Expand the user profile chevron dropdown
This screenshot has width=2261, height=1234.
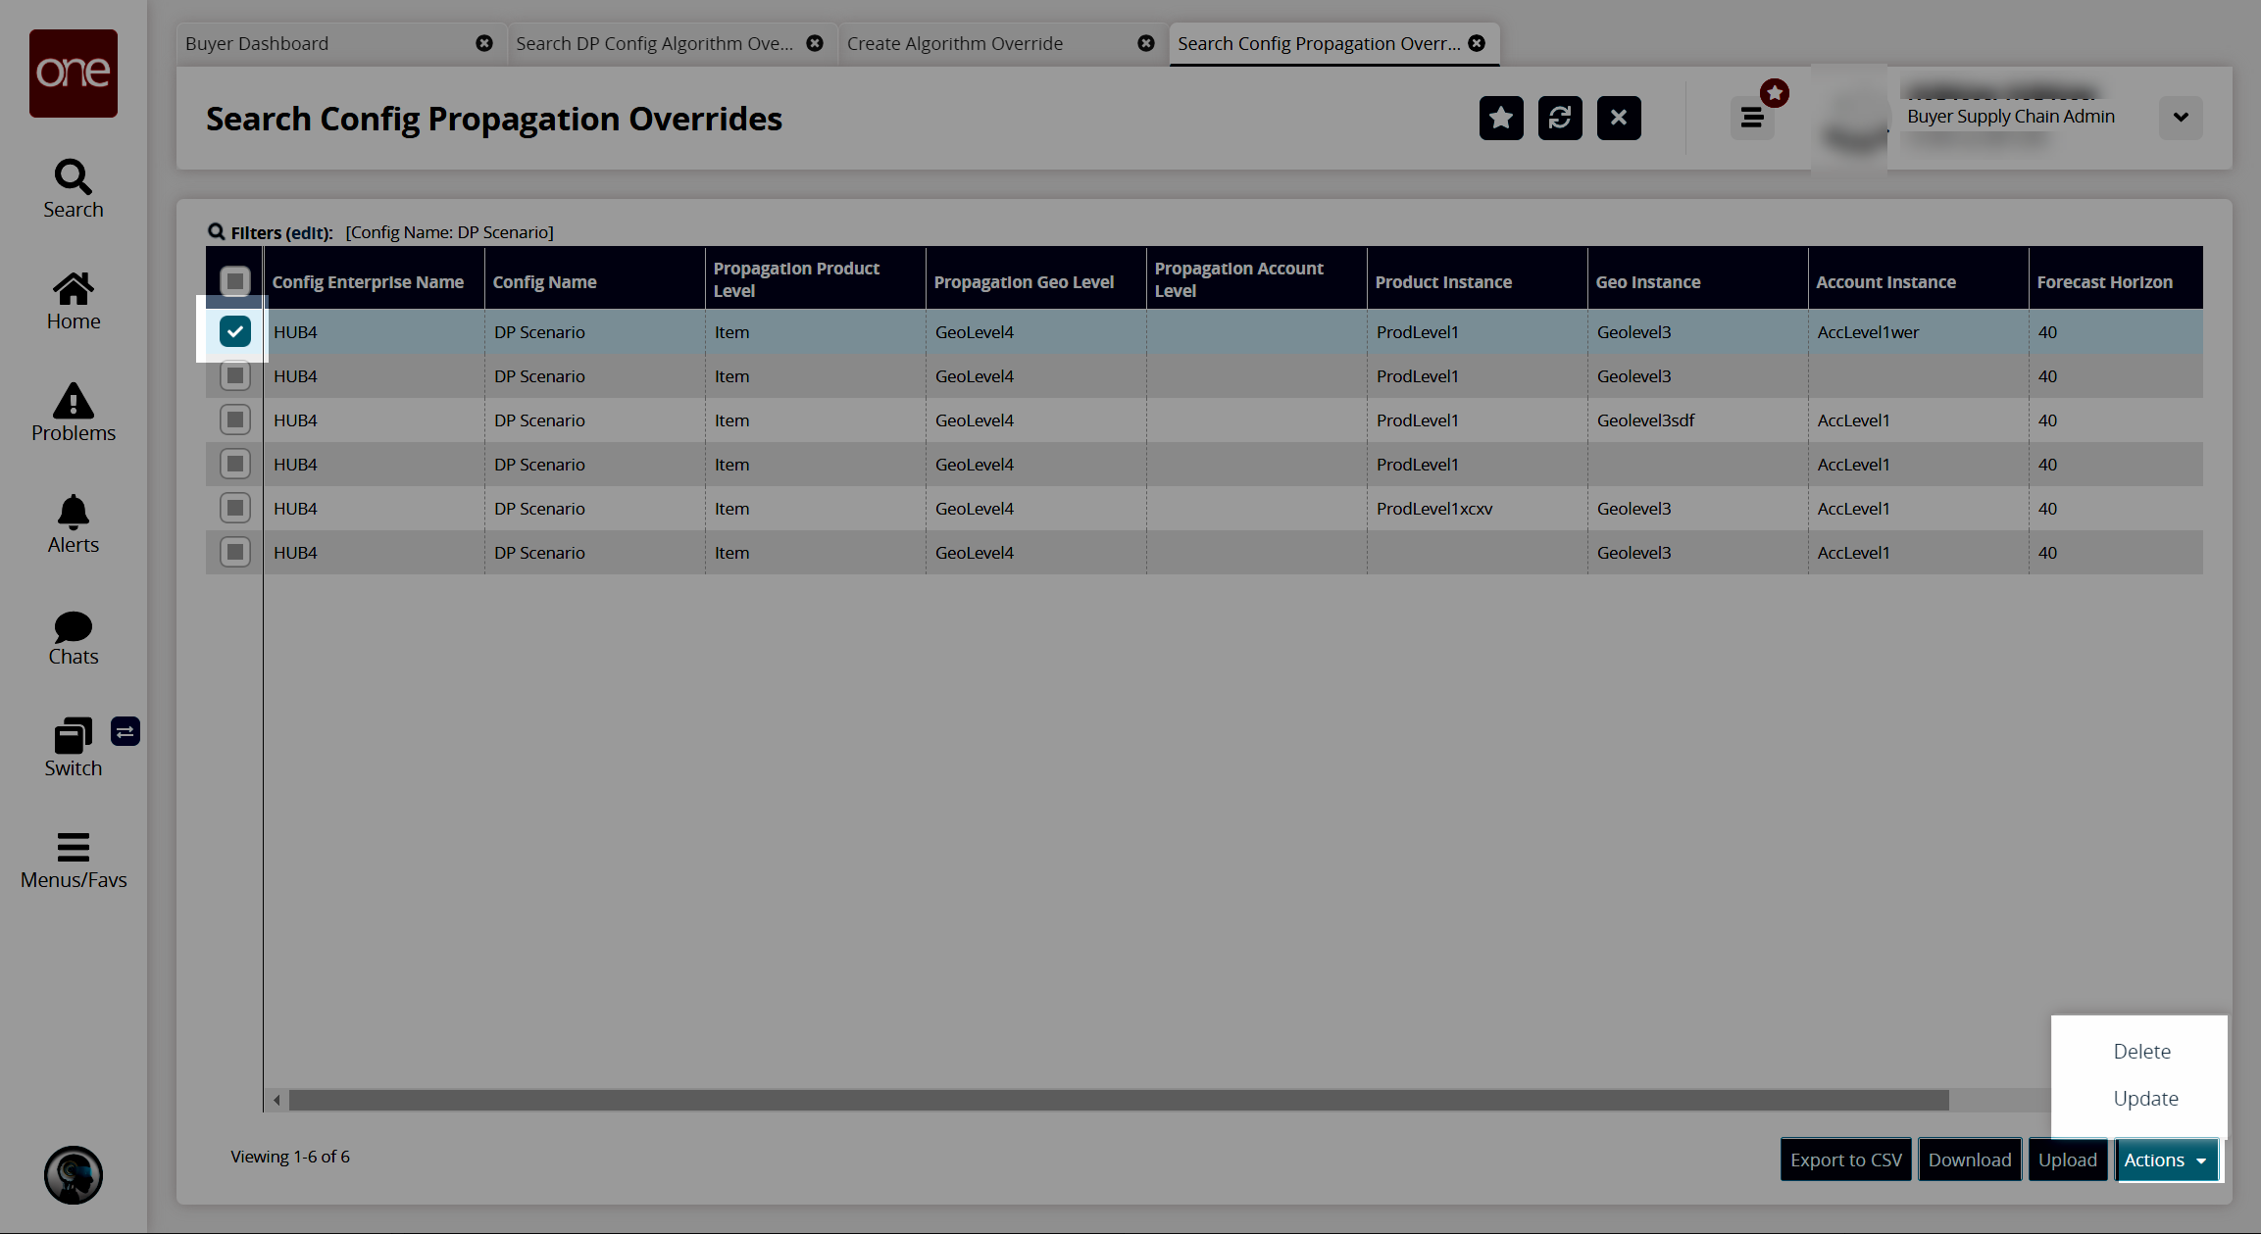point(2180,118)
